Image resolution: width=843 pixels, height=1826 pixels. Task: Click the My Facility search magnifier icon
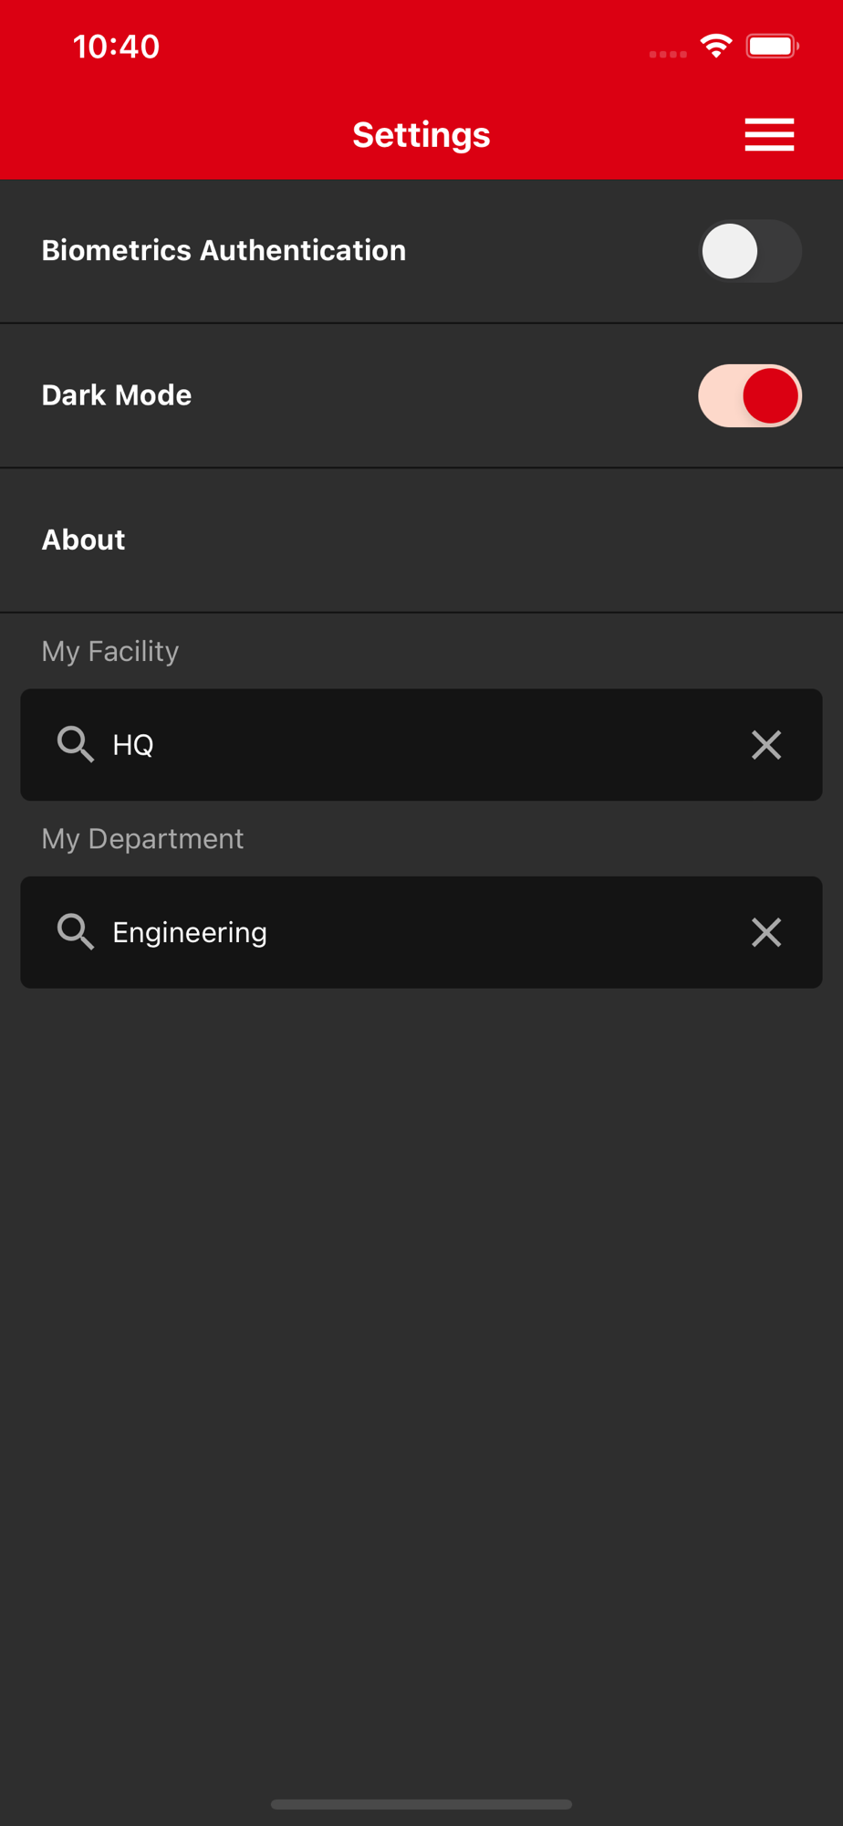coord(75,744)
